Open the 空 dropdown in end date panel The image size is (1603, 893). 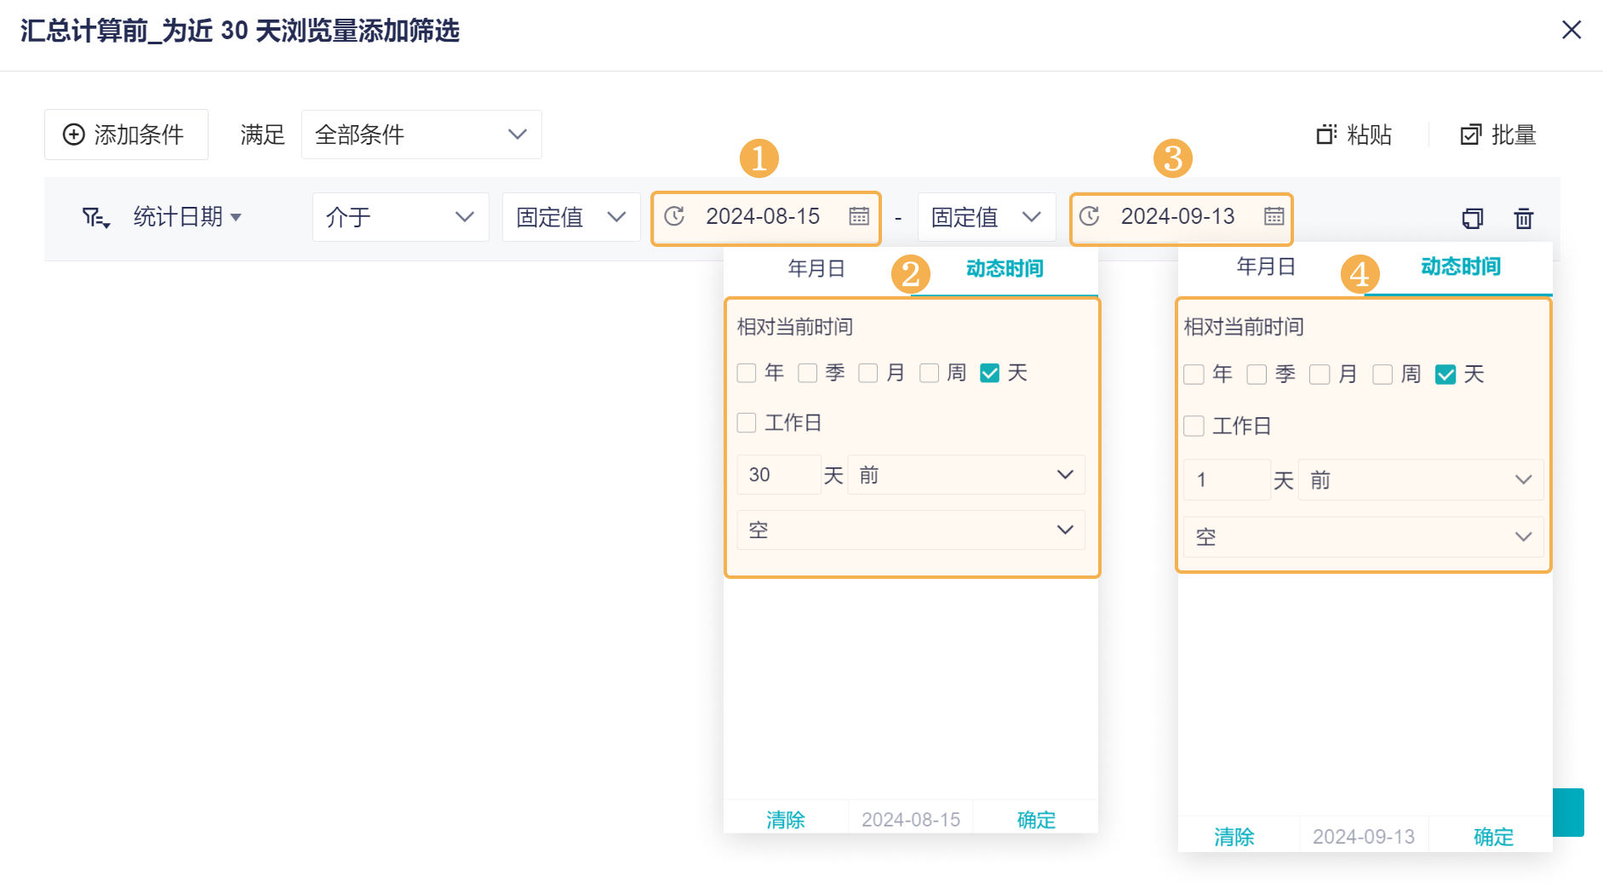[1364, 537]
